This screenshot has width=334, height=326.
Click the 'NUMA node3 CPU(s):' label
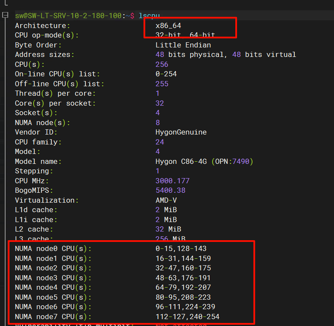pyautogui.click(x=53, y=278)
